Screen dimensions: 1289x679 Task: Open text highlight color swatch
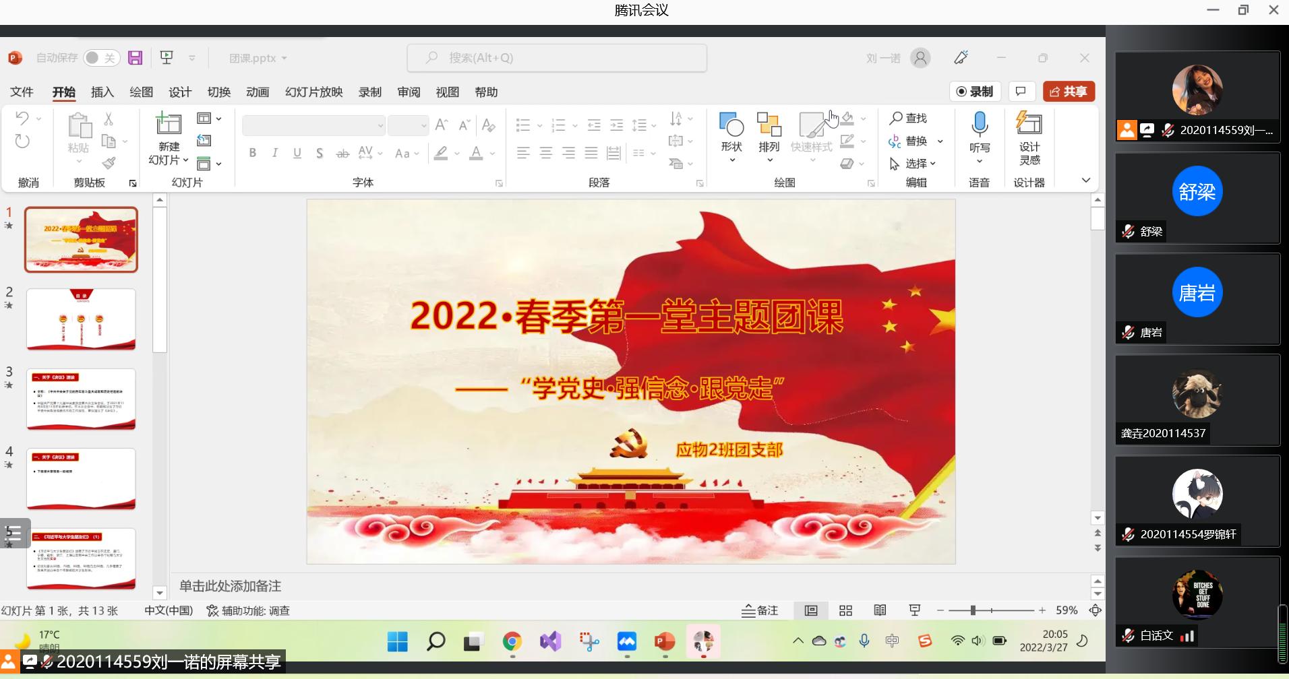pos(441,154)
